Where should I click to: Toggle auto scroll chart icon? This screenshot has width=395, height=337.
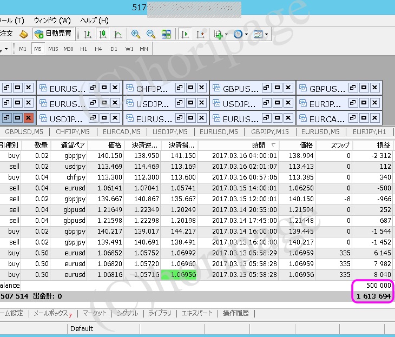pos(185,34)
